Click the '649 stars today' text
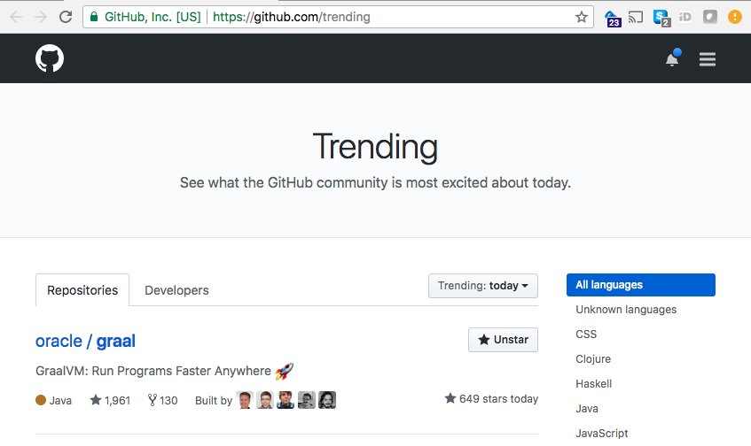Screen dimensions: 751x446 [491, 399]
